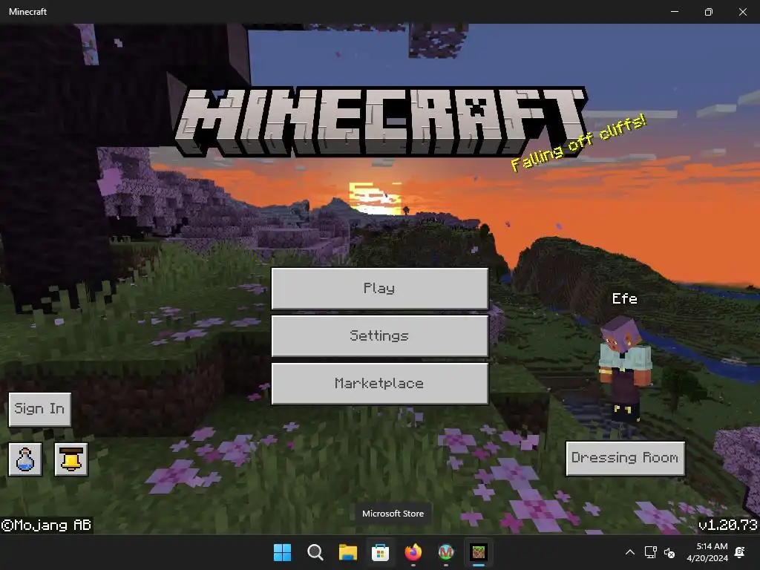The height and width of the screenshot is (570, 760).
Task: Select the Minecraft grass block taskbar icon
Action: click(x=479, y=552)
